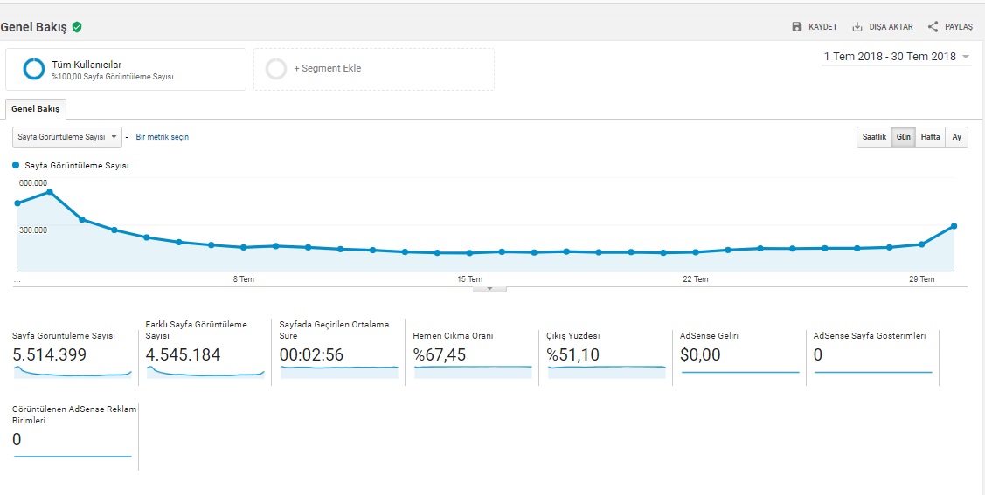
Task: Click the blue legend dot for Sayfa Görüntüleme Sayısı
Action: tap(16, 164)
